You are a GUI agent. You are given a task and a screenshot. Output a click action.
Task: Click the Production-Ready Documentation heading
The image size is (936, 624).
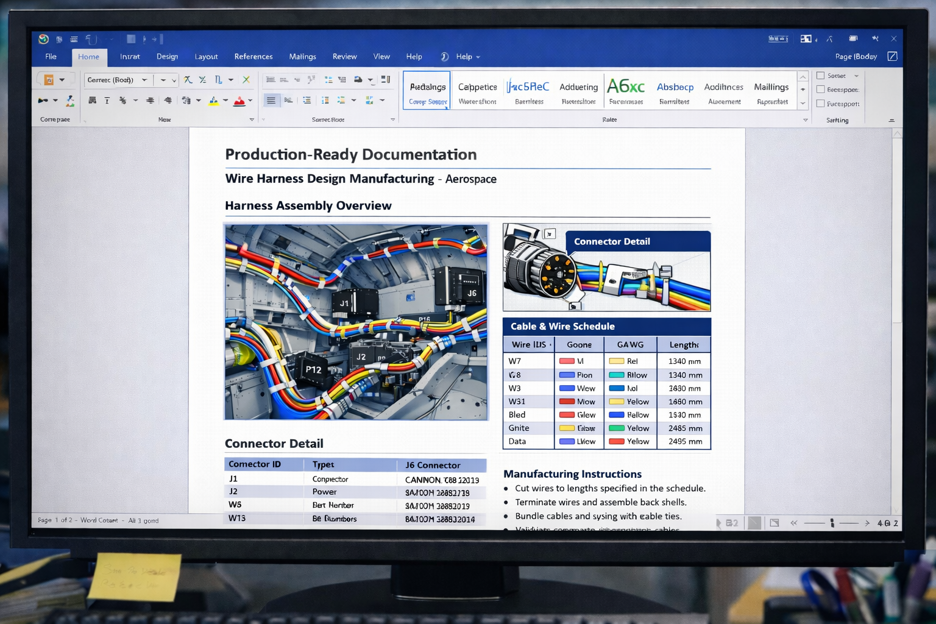point(351,154)
